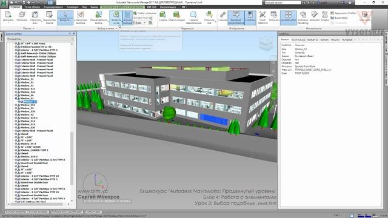Click the selection tree vertical scrollbar

click(x=72, y=158)
